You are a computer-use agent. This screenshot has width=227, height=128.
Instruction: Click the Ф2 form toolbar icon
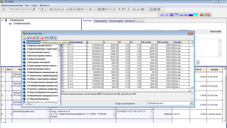pos(13,9)
